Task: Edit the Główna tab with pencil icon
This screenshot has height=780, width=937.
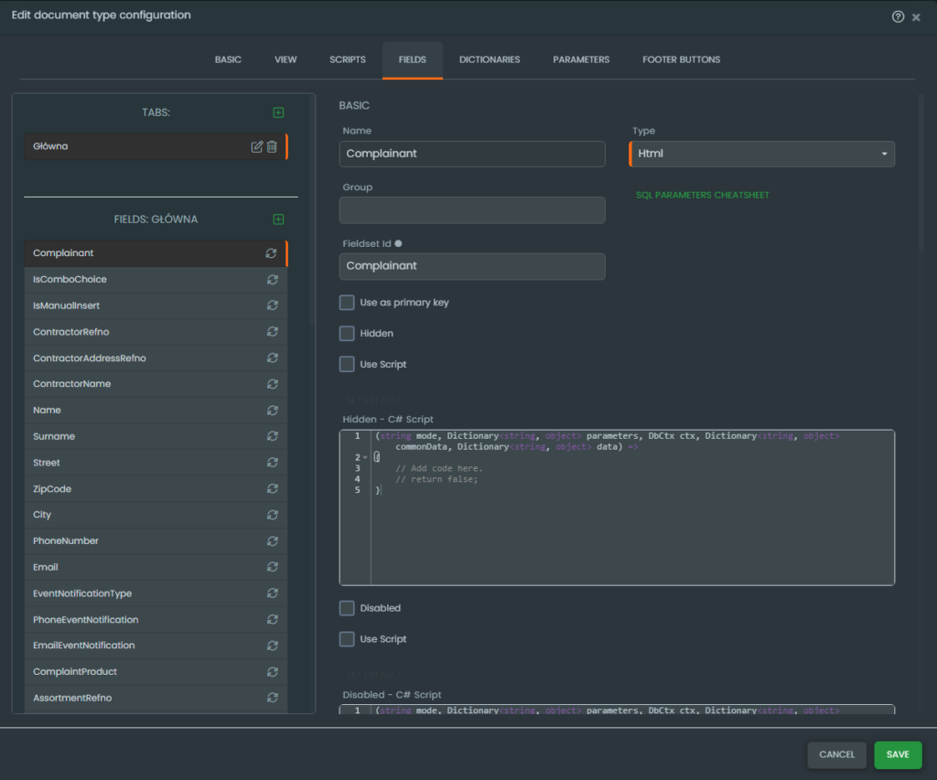Action: click(x=257, y=147)
